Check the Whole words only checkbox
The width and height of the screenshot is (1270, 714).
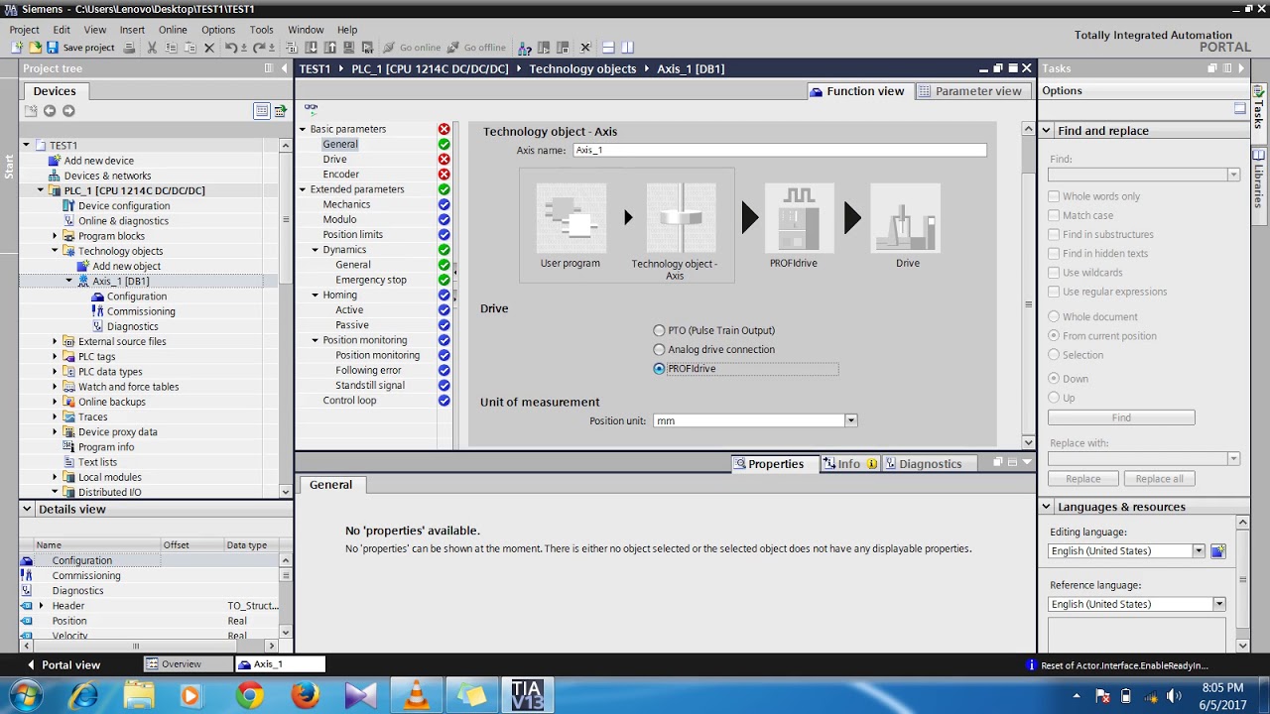click(1054, 196)
